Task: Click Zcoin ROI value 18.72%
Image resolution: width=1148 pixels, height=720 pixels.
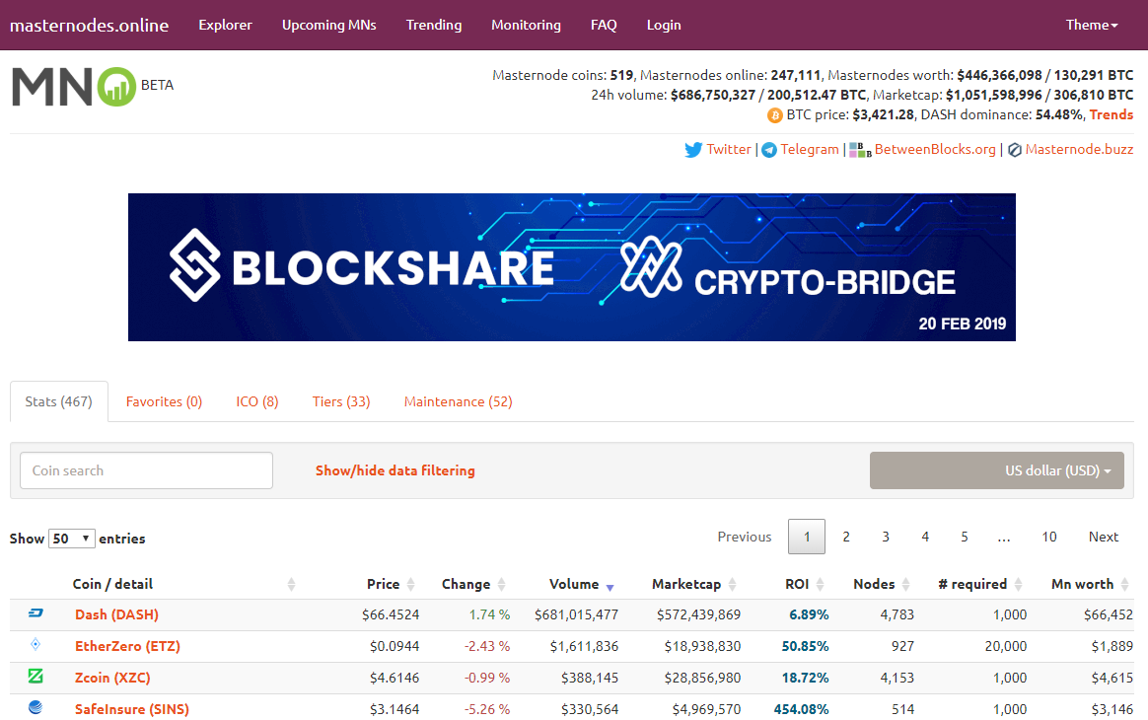Action: point(806,678)
